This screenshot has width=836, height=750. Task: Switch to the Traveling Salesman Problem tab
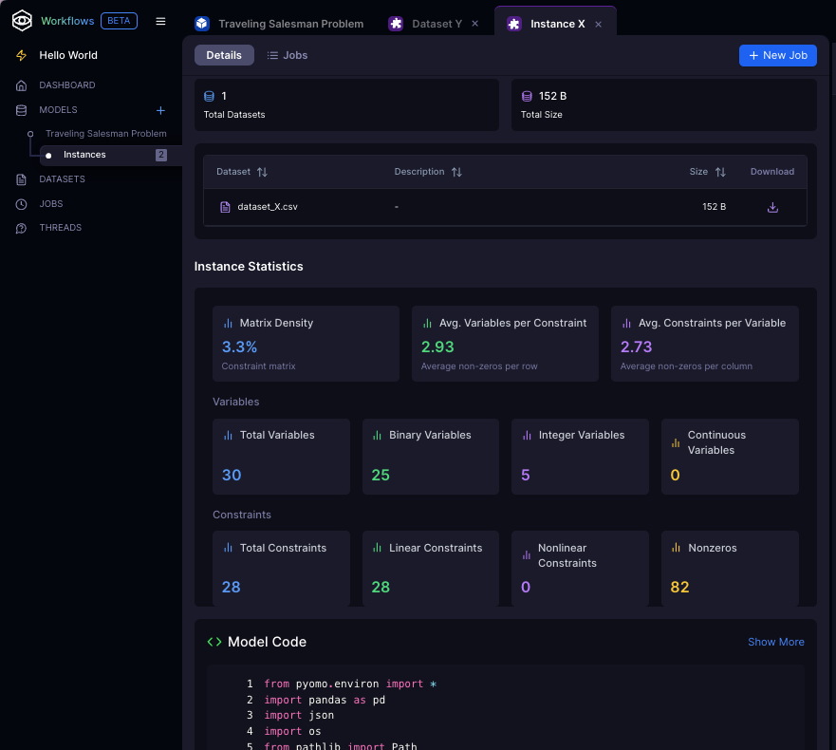click(289, 24)
